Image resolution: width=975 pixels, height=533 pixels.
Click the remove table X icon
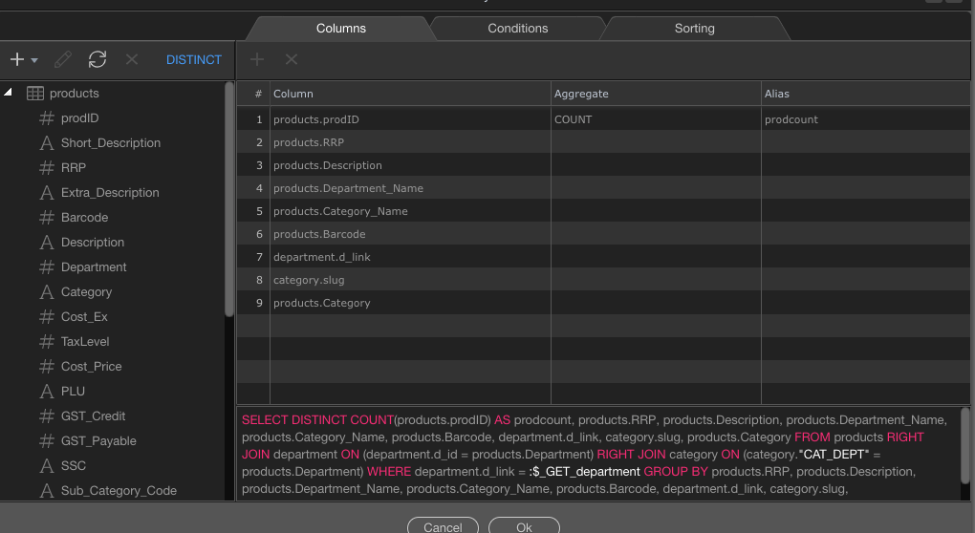[x=132, y=59]
